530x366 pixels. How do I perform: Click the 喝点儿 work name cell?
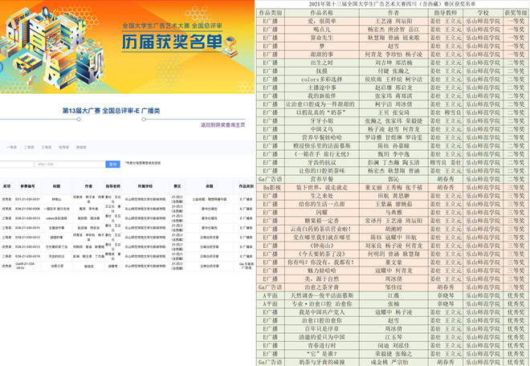(322, 30)
